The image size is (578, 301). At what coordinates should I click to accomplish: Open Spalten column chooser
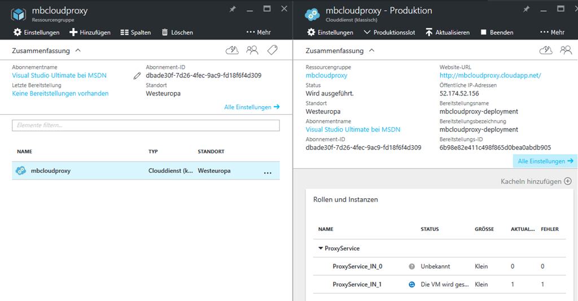tap(135, 32)
